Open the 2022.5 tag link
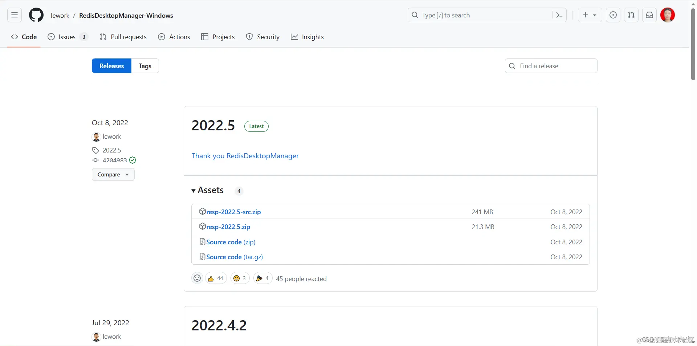 [x=112, y=150]
